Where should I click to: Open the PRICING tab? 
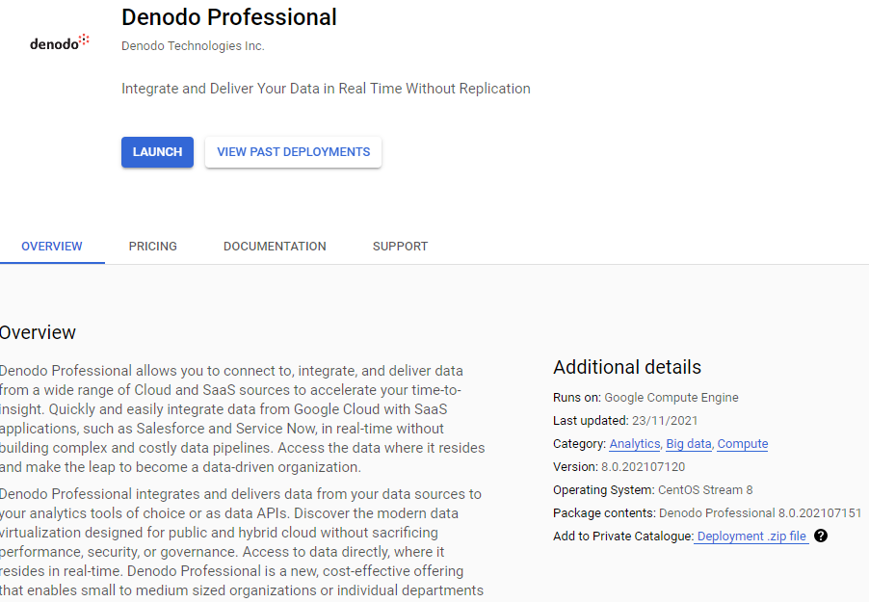(153, 247)
